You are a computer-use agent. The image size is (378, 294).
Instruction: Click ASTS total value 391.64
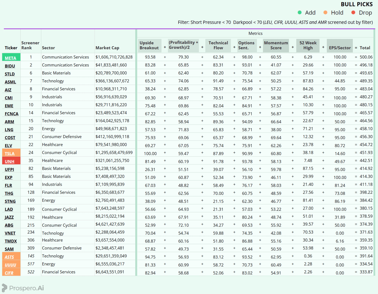tap(366, 256)
